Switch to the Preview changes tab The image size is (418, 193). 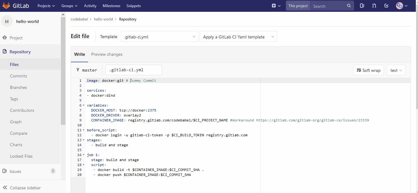click(x=107, y=54)
